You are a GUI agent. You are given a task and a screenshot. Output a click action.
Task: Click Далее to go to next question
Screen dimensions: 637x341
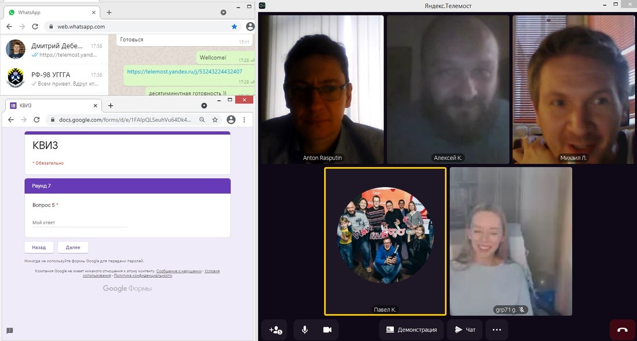[73, 247]
